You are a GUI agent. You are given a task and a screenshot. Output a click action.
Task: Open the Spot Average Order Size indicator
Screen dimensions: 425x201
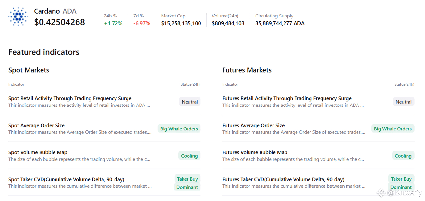pyautogui.click(x=36, y=126)
